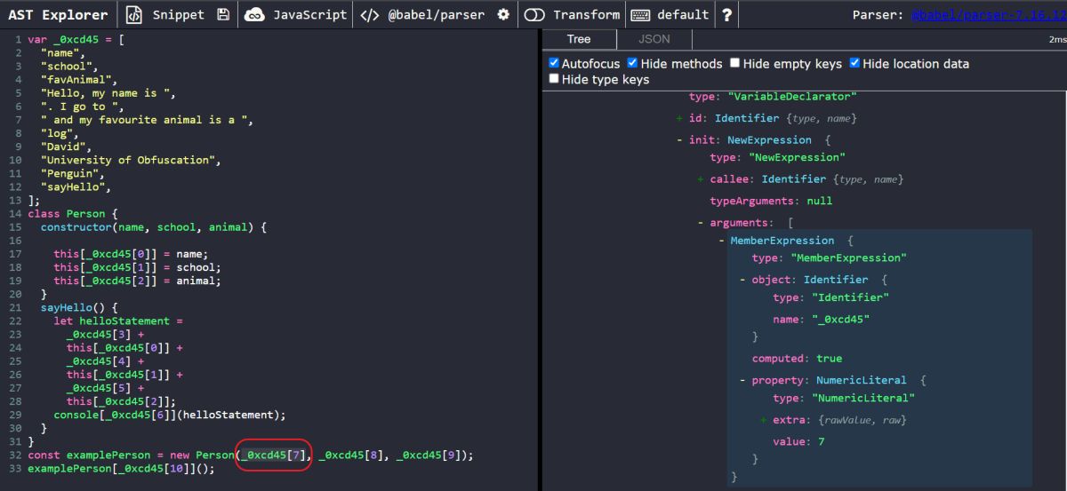The width and height of the screenshot is (1067, 491).
Task: Collapse the MemberExpression node
Action: (x=721, y=241)
